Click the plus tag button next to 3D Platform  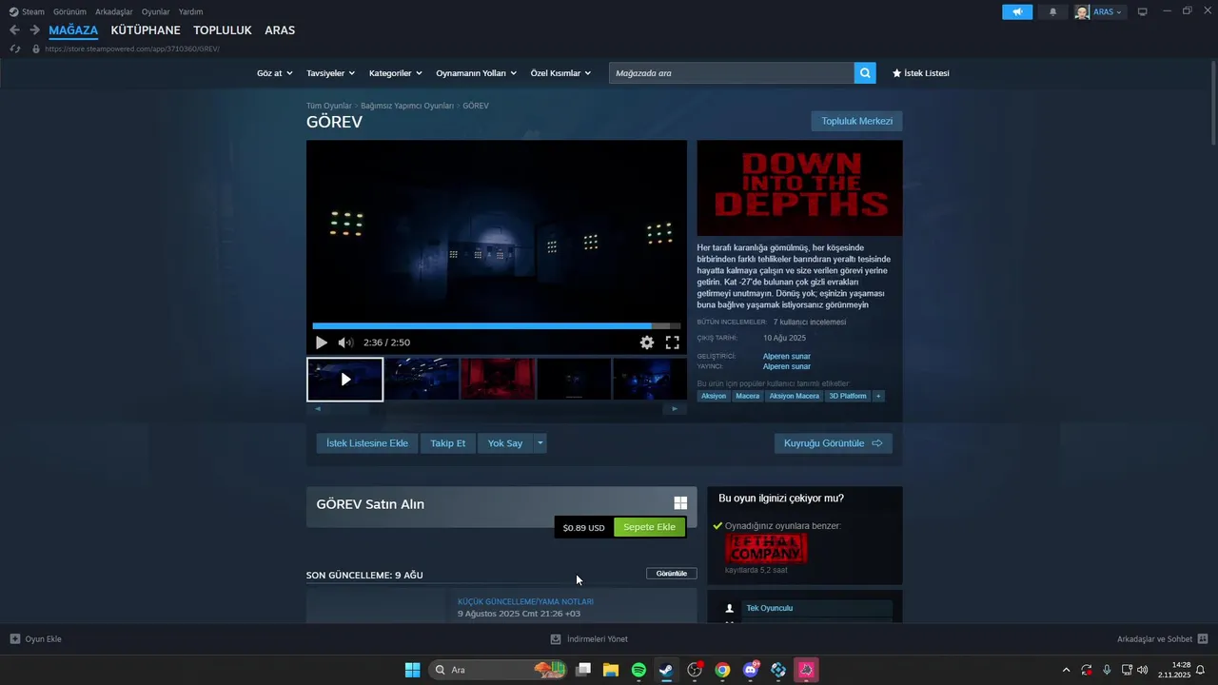point(878,396)
